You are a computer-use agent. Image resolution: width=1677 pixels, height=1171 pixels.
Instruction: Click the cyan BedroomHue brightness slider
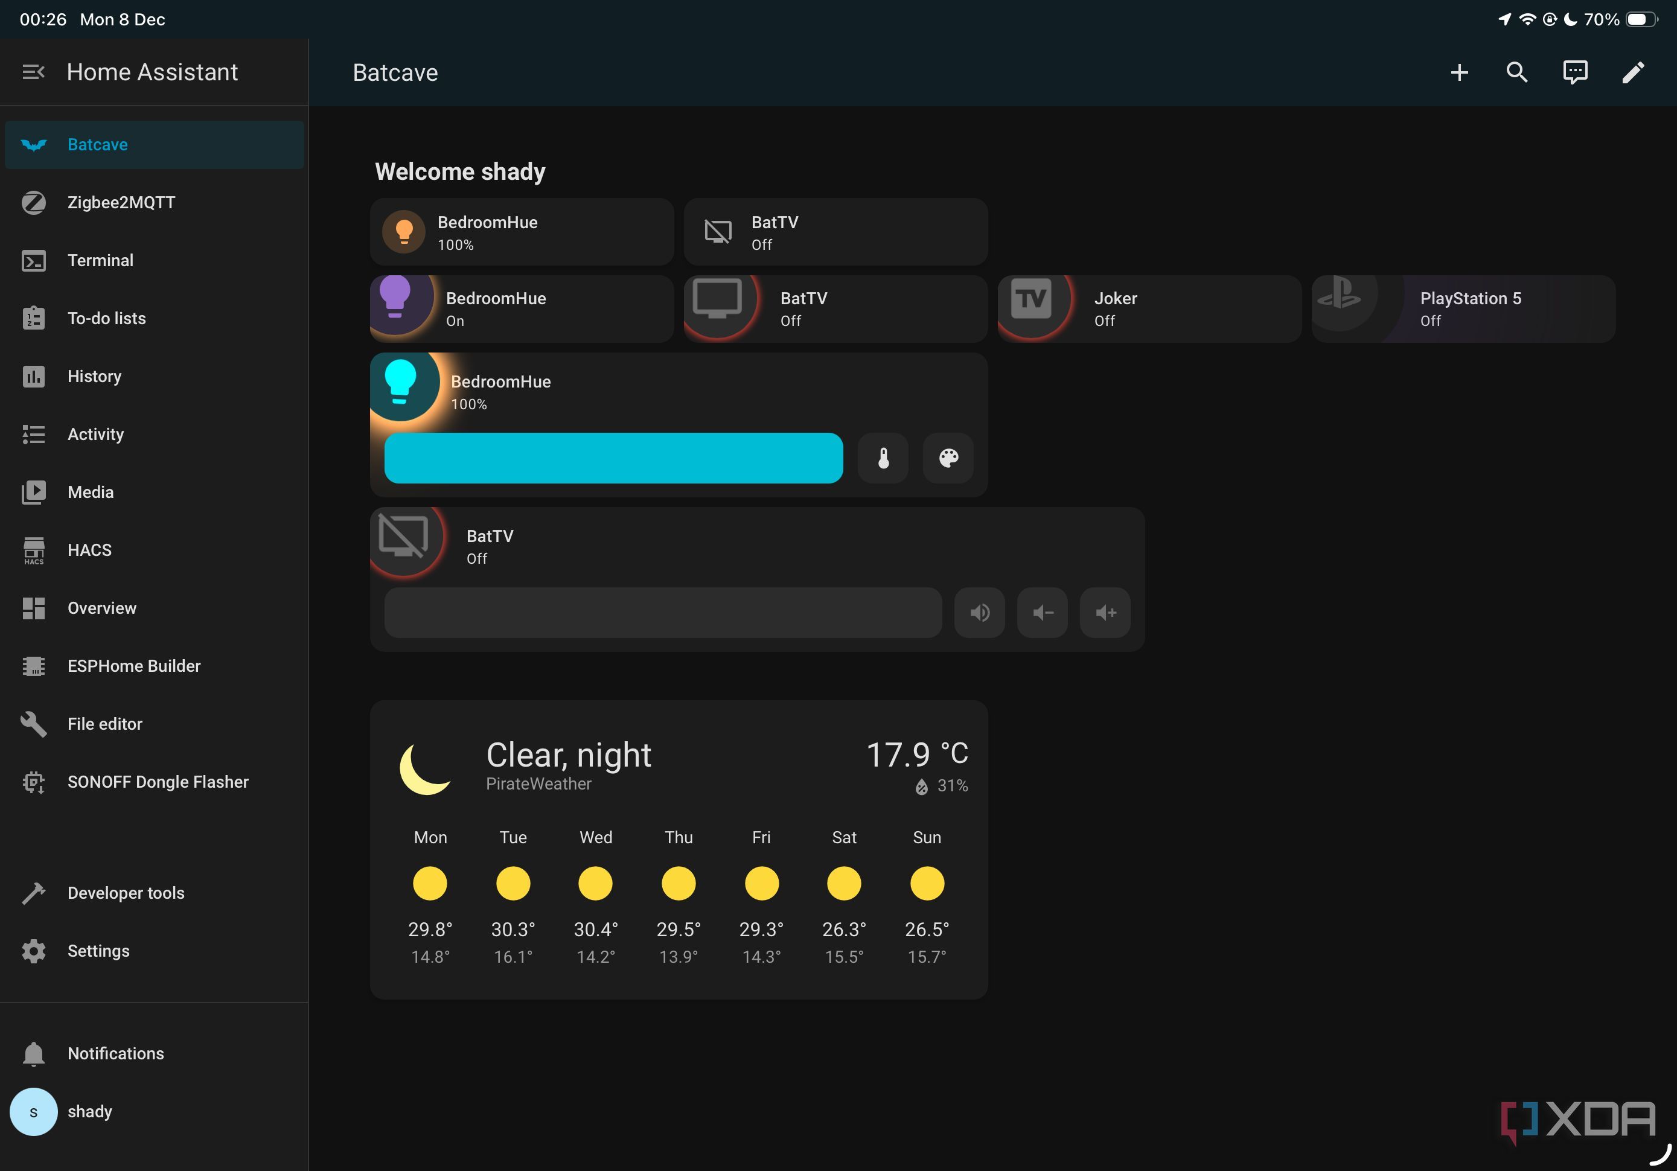tap(613, 458)
